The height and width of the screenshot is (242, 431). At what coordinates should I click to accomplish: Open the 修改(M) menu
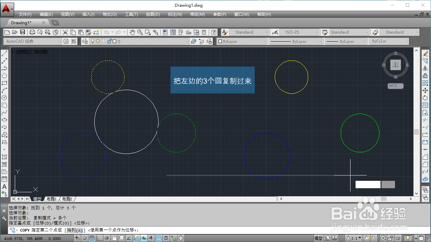197,14
